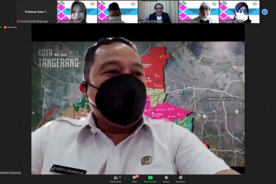Expand the Participants options caret

125,178
